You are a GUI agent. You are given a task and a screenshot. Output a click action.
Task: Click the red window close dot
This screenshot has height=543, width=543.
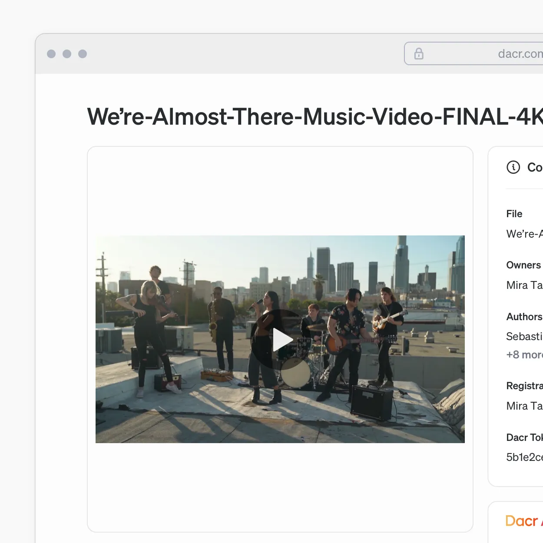pos(51,54)
